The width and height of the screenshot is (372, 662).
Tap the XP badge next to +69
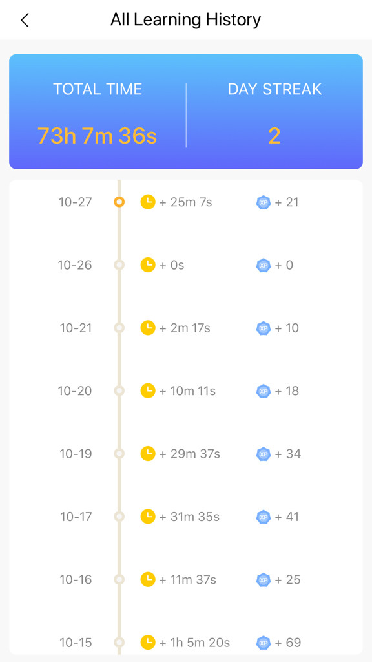(263, 643)
